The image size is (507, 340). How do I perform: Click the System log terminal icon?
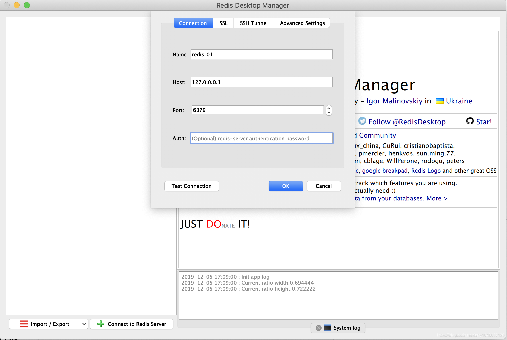[327, 328]
